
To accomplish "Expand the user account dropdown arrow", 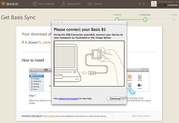I will (x=177, y=2).
